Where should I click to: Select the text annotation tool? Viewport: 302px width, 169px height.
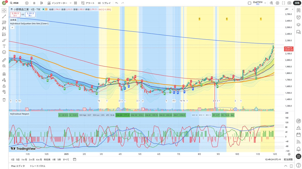pyautogui.click(x=4, y=46)
